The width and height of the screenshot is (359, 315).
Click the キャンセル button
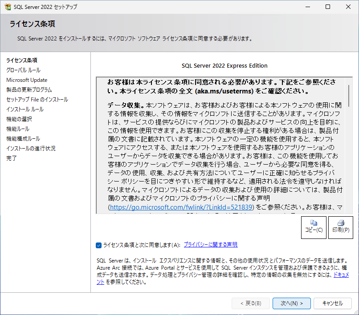click(332, 303)
